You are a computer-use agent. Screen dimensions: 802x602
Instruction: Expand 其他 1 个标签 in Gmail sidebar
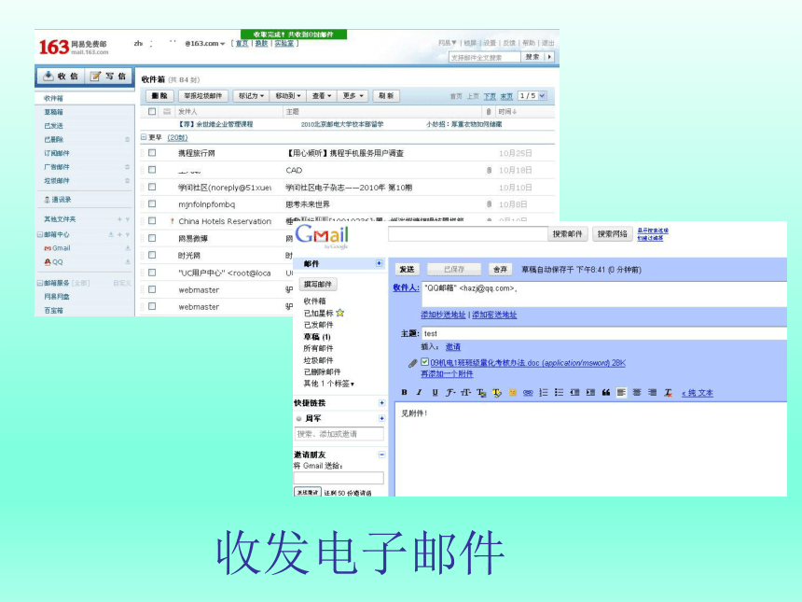point(329,384)
